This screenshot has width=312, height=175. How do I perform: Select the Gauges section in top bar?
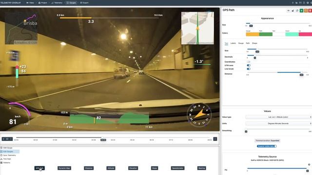[71, 3]
